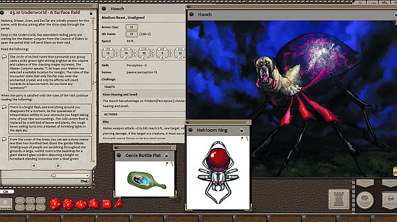Click the Chat label button

[x=84, y=181]
